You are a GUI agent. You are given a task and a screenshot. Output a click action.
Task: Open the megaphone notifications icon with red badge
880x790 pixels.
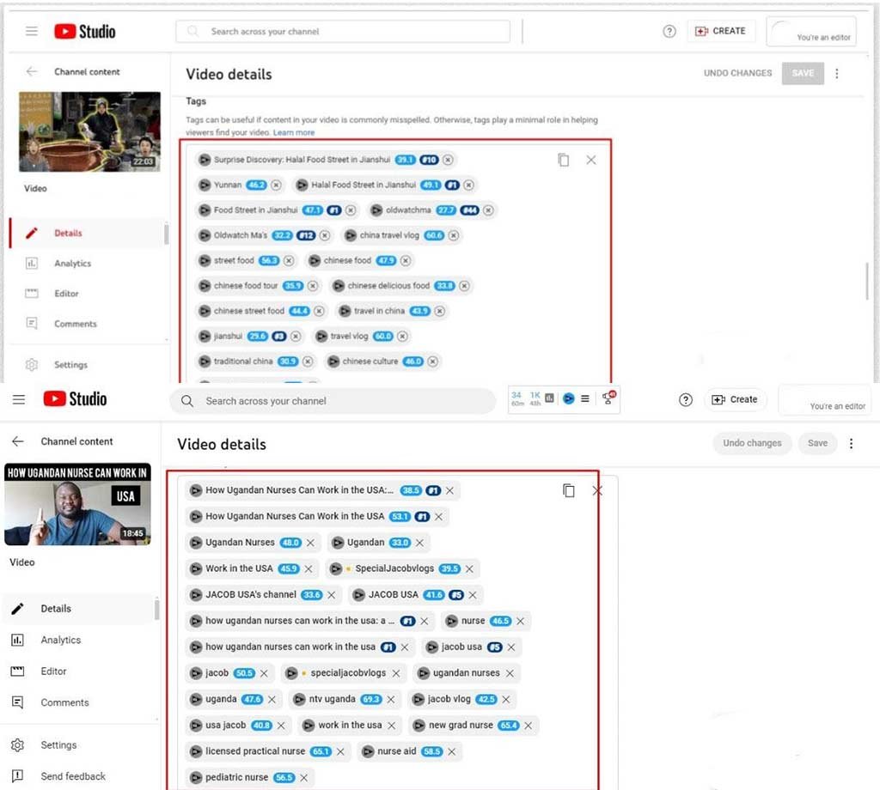tap(608, 398)
